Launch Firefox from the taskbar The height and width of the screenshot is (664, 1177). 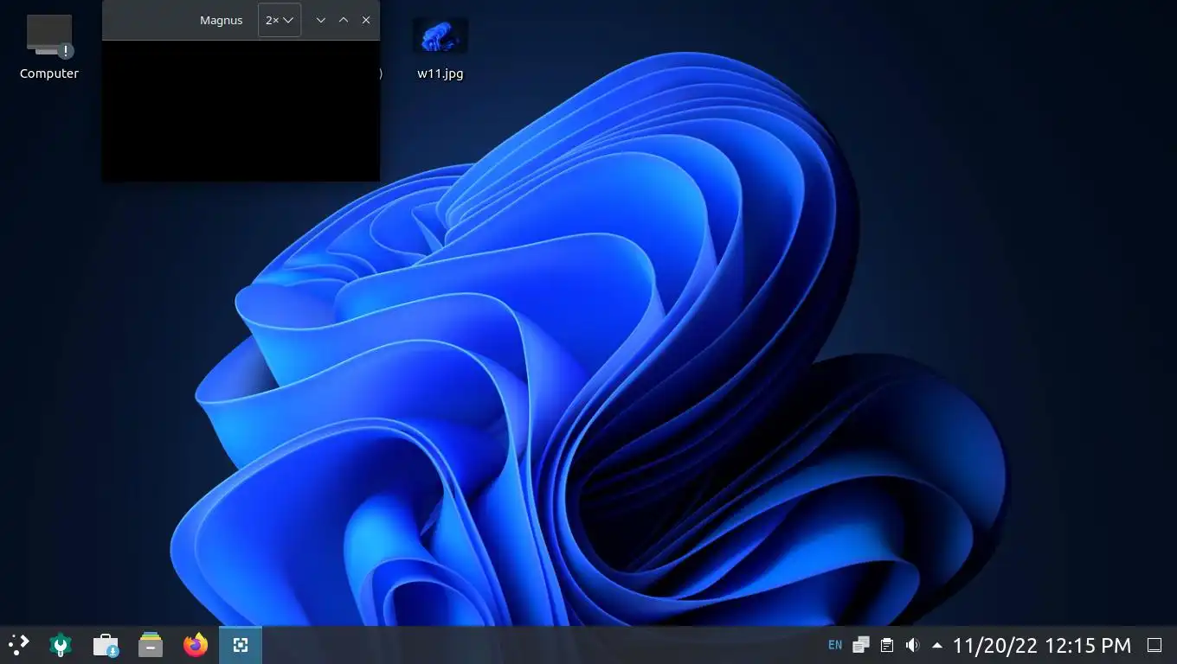(196, 645)
